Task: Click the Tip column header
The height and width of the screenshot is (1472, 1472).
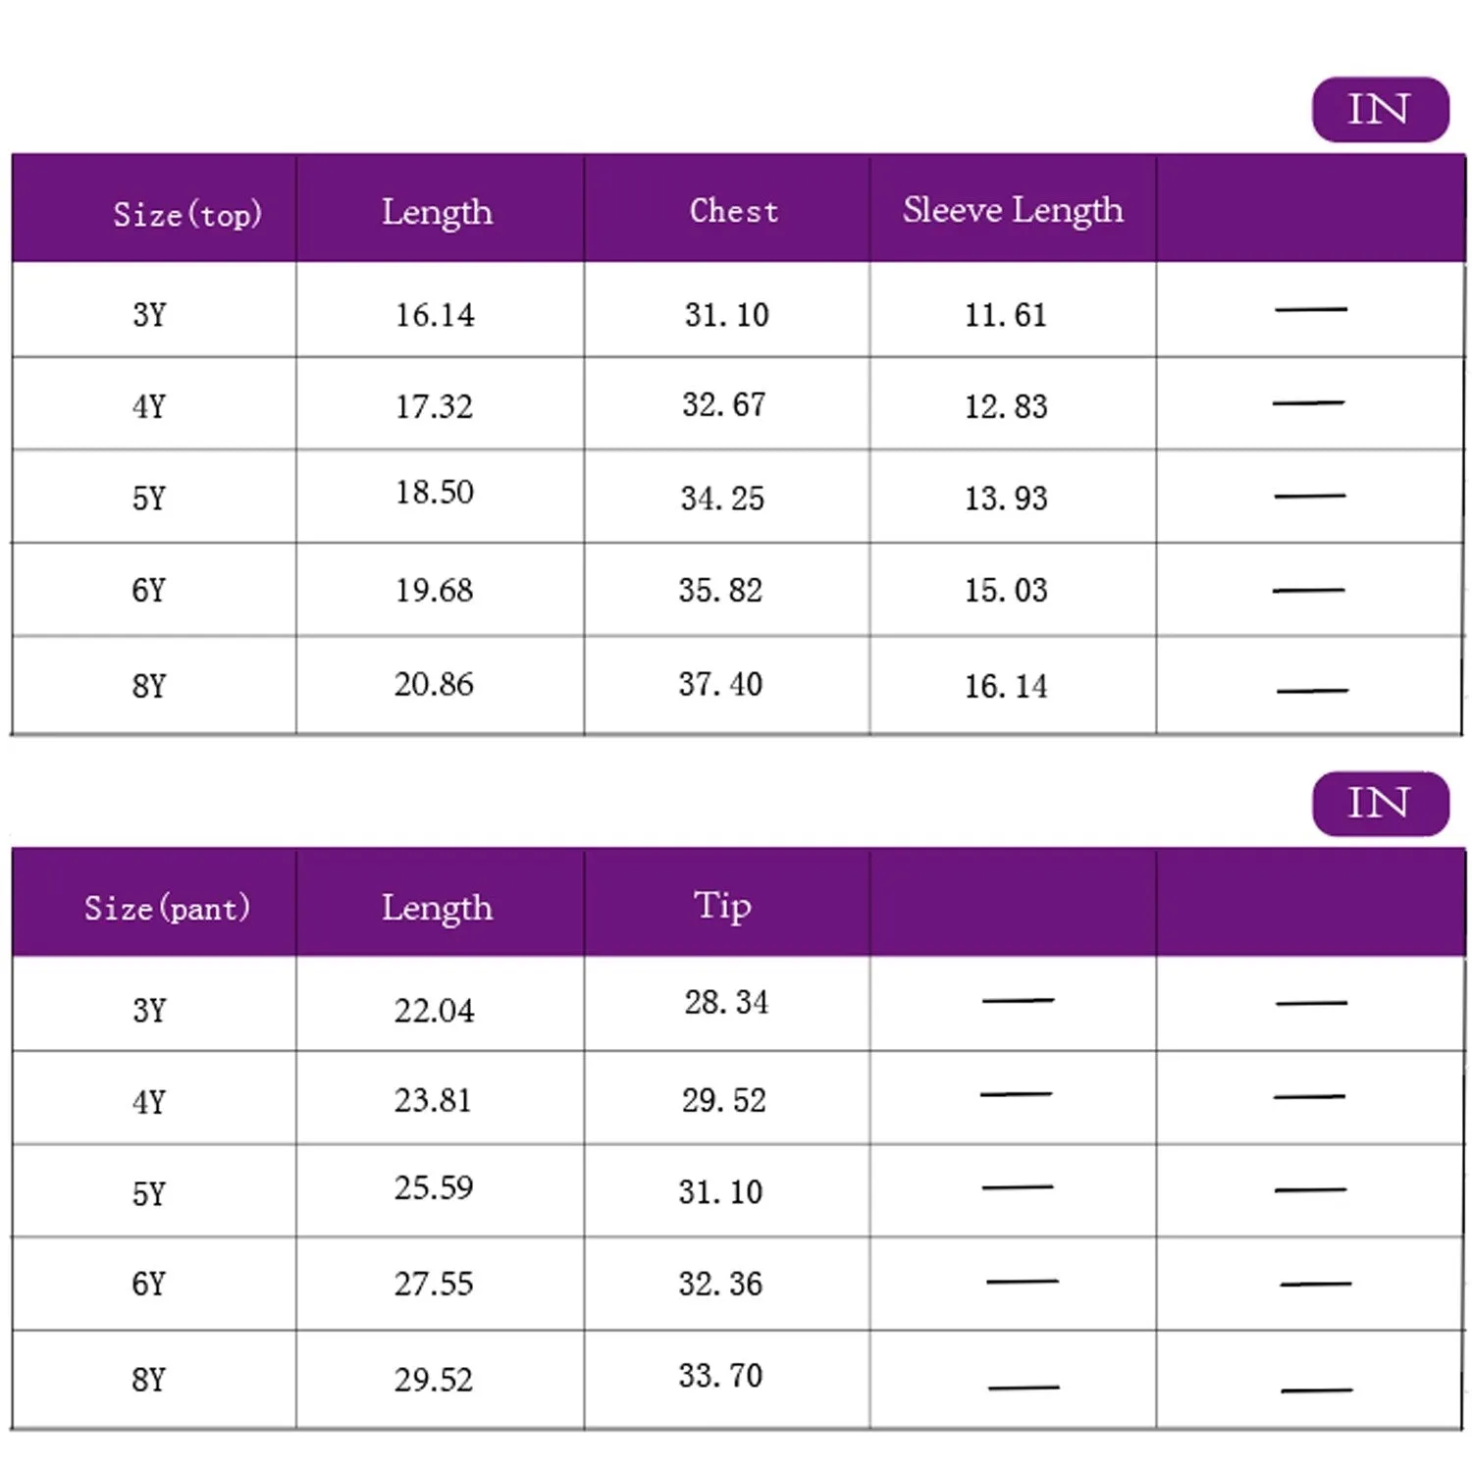Action: pos(723,906)
